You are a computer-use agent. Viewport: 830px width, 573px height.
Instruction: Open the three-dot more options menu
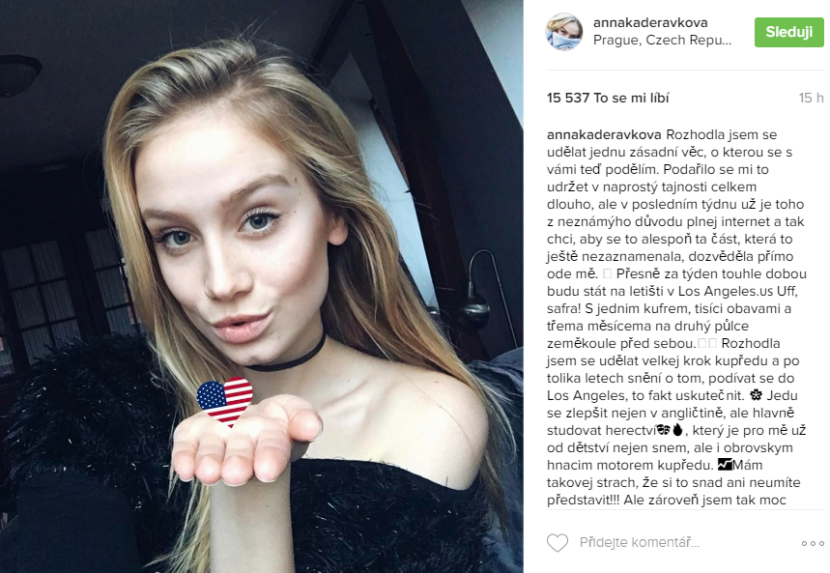813,543
